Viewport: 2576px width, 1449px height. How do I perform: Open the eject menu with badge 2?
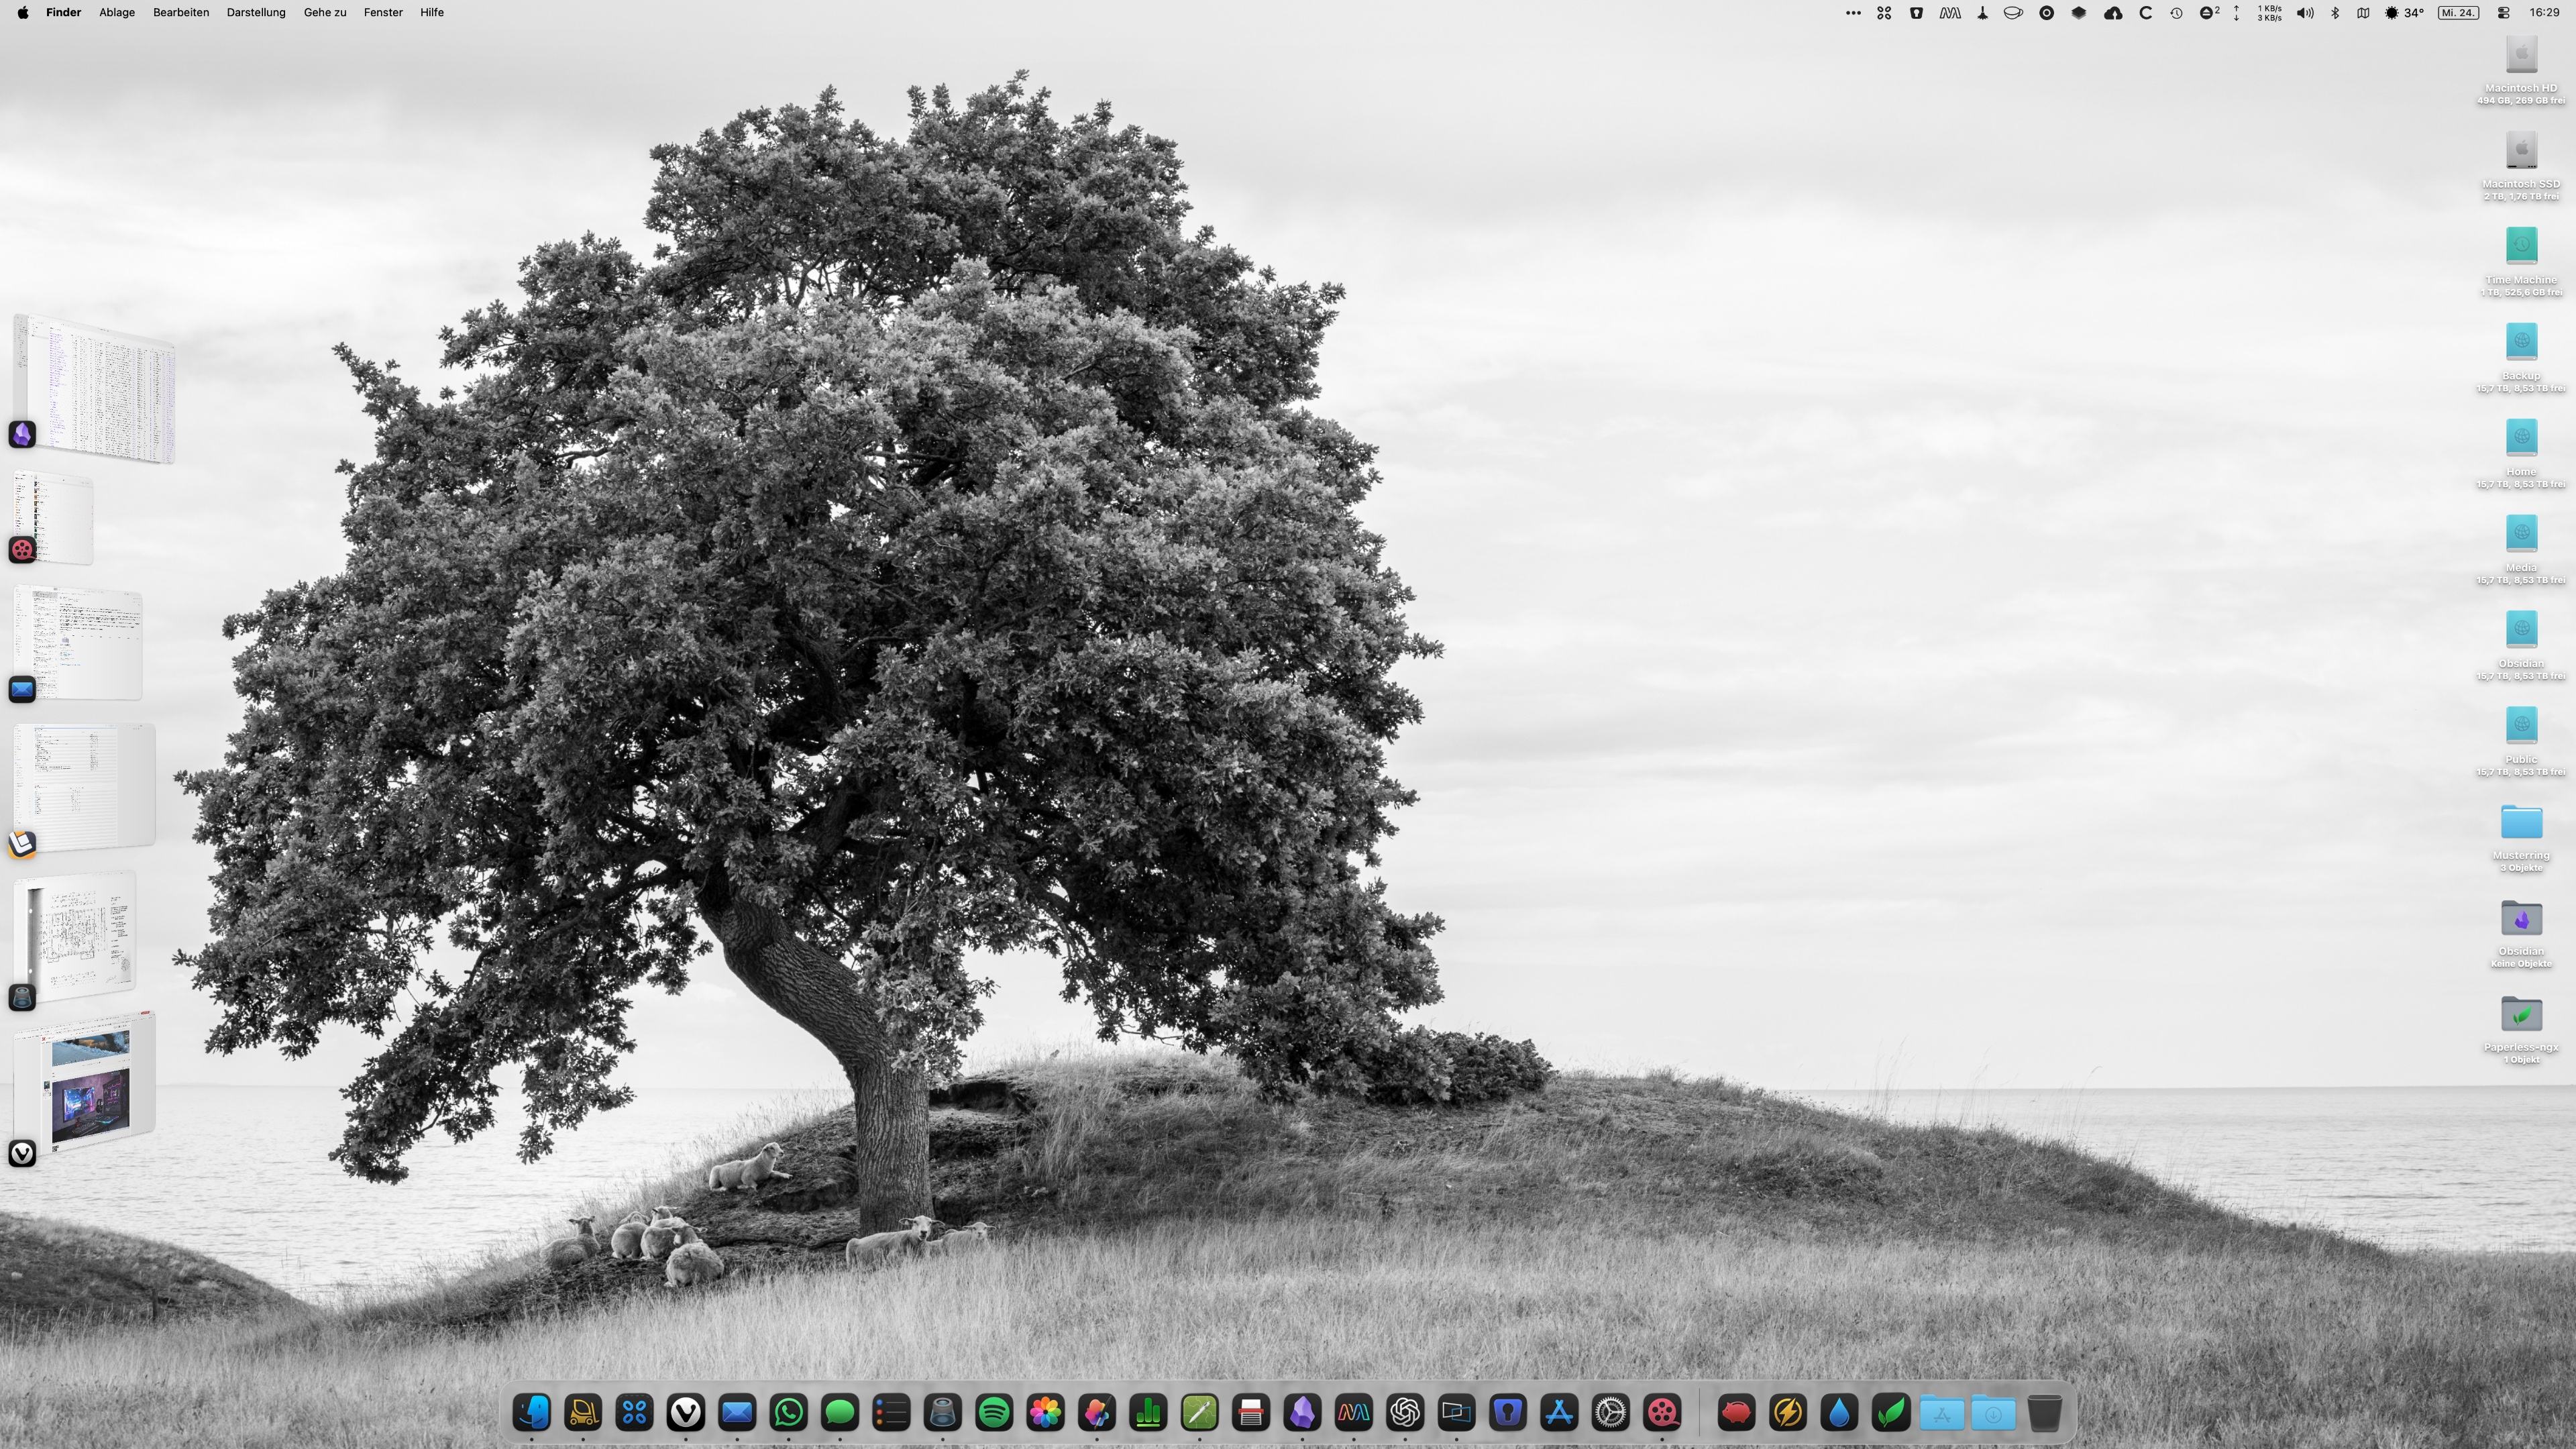click(x=2209, y=13)
